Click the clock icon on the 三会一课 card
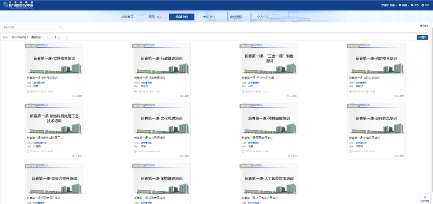Screen dimensions: 433x204 (x=243, y=91)
